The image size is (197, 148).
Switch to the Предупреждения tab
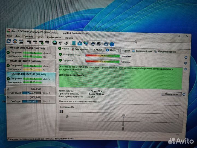(165, 52)
